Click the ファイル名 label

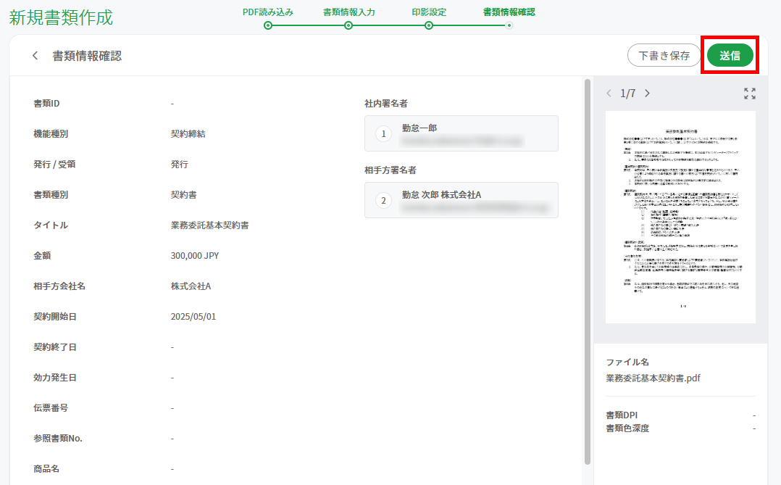point(627,362)
